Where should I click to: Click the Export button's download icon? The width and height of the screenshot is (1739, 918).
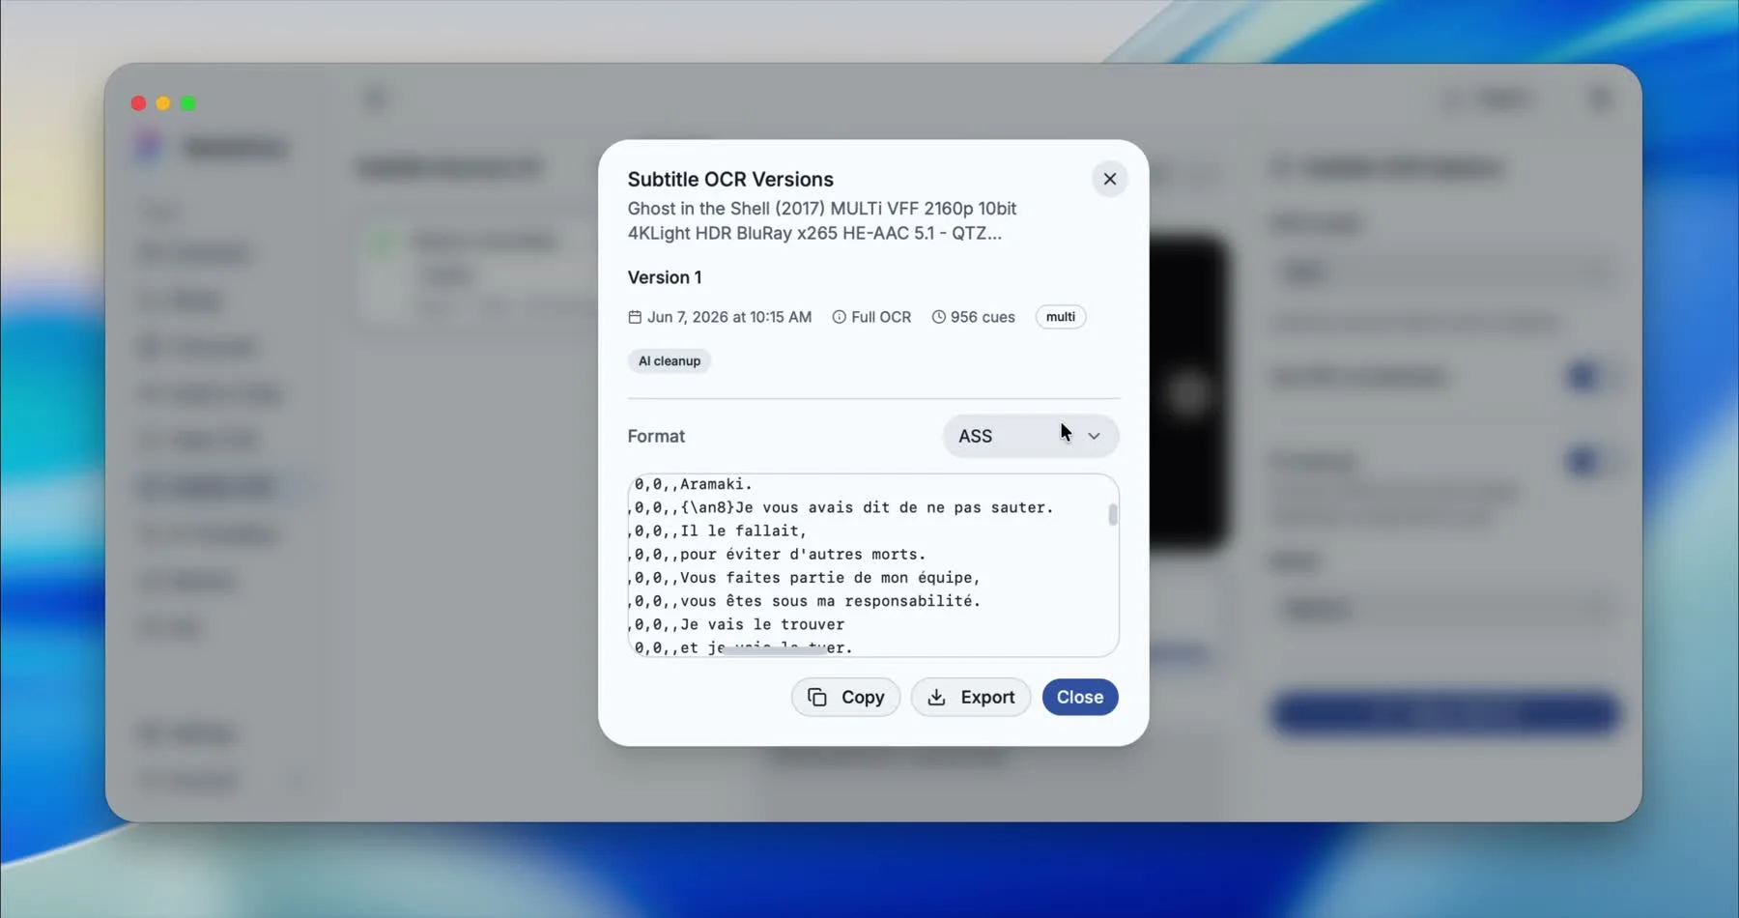(x=936, y=697)
